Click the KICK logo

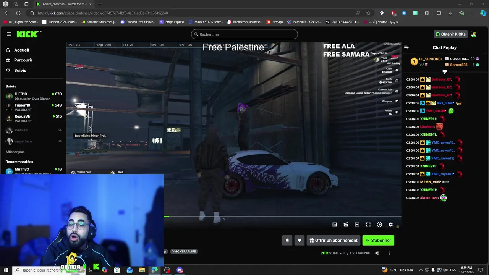click(29, 34)
